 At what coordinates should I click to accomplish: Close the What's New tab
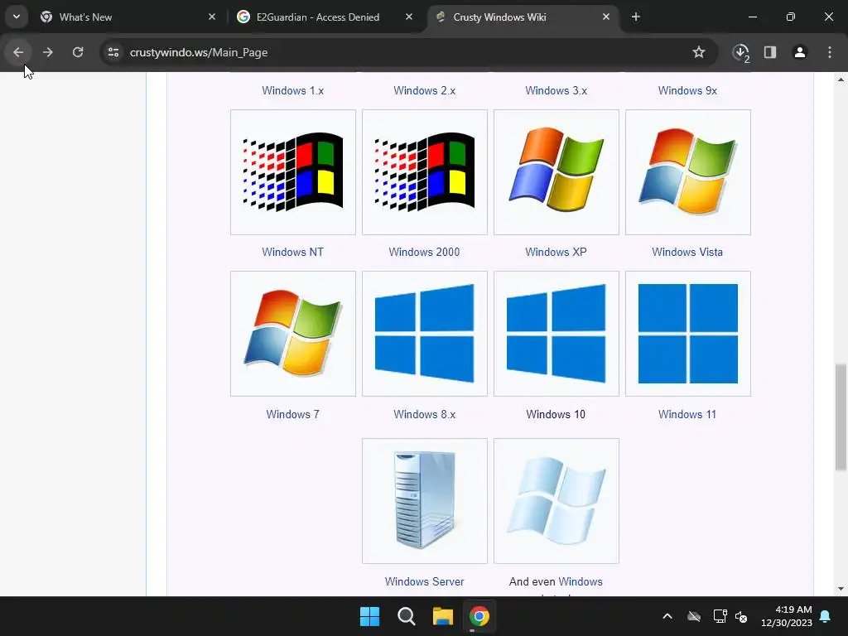[212, 17]
